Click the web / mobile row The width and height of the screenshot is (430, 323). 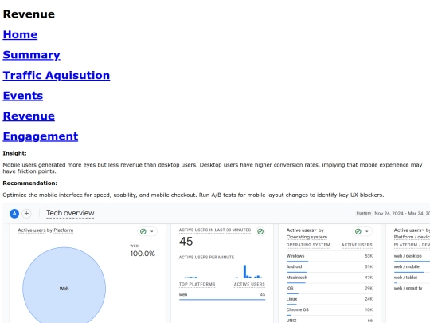coord(412,267)
